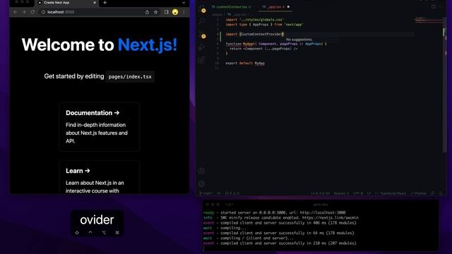Click the UTF-8 encoding in the status bar
Image resolution: width=452 pixels, height=254 pixels.
(358, 193)
